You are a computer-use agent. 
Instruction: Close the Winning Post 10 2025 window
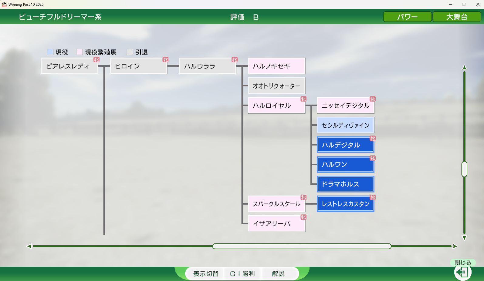click(x=478, y=4)
